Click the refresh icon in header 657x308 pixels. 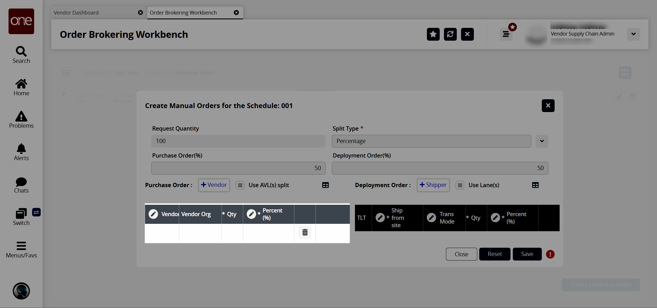[x=450, y=34]
